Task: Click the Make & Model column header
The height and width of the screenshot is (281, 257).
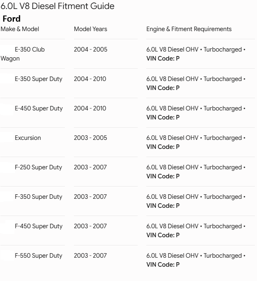Action: click(x=20, y=29)
